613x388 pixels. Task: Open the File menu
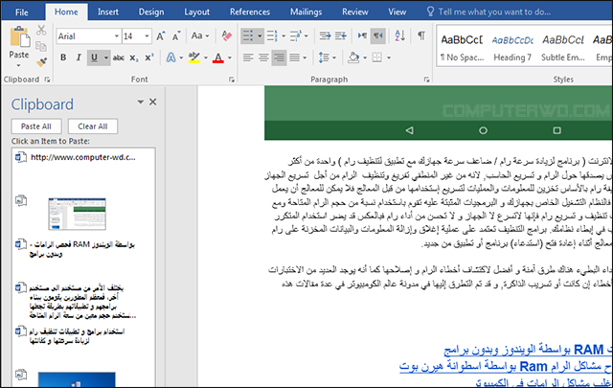22,12
